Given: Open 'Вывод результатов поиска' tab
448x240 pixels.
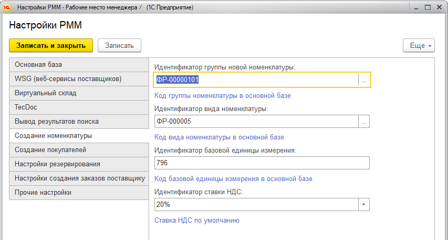Looking at the screenshot, I should [79, 122].
